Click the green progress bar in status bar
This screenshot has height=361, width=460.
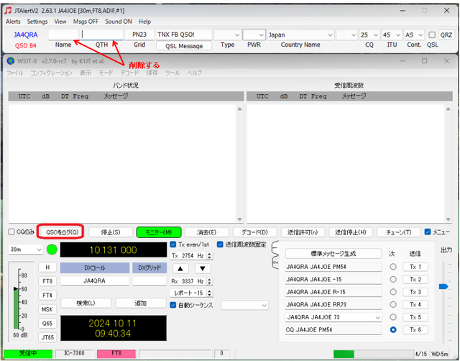[344, 354]
